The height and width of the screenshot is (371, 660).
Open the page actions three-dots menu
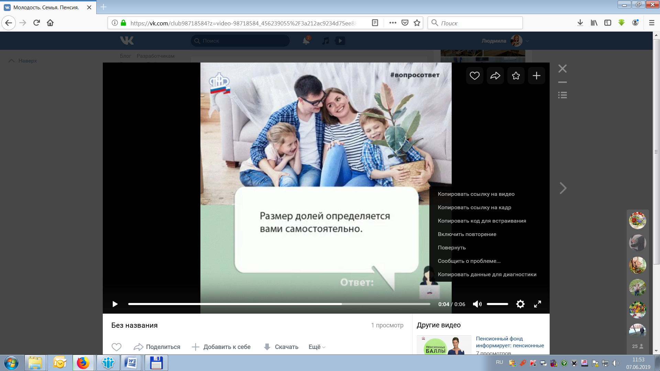pyautogui.click(x=393, y=23)
